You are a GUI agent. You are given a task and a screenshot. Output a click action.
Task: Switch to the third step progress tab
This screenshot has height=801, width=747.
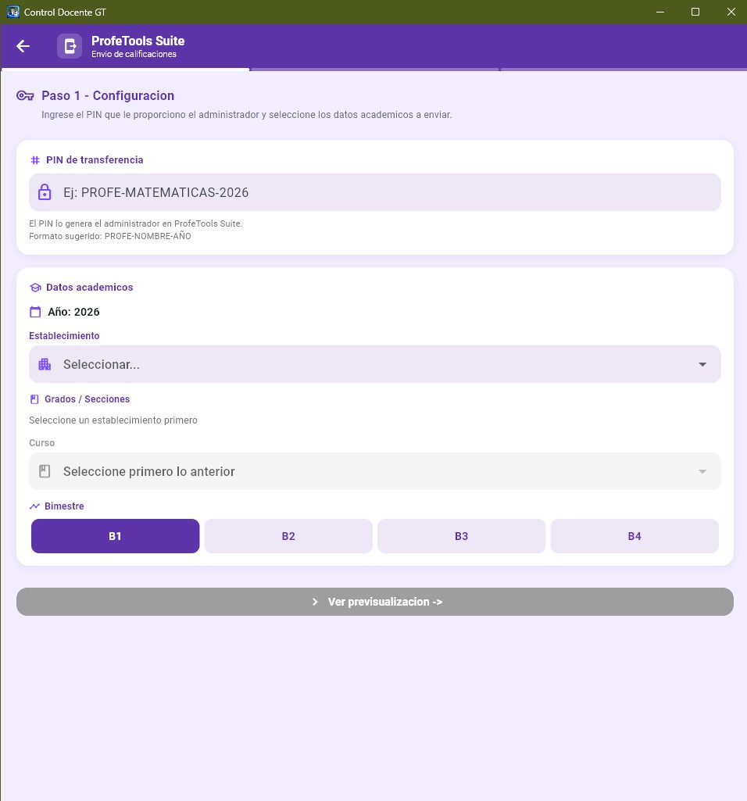click(x=624, y=70)
